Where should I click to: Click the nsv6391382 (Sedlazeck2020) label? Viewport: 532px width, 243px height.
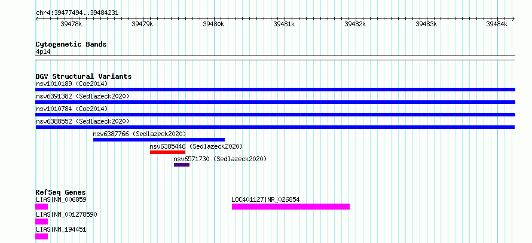82,96
